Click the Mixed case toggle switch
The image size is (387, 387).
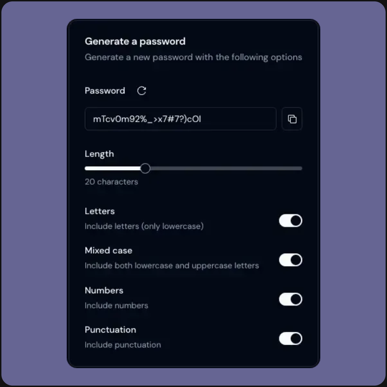coord(291,260)
